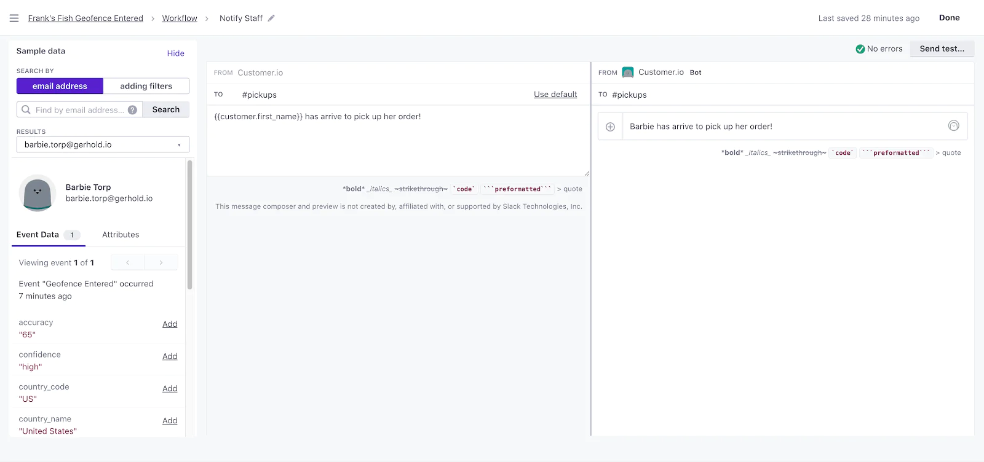
Task: Click Barbie Torp's profile avatar
Action: (38, 193)
